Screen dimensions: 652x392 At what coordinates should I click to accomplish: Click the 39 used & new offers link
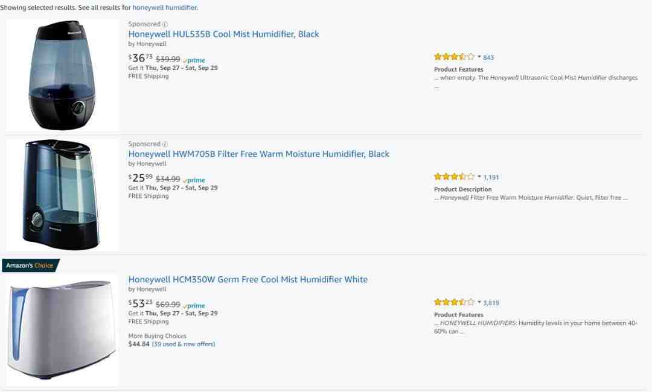click(x=184, y=344)
